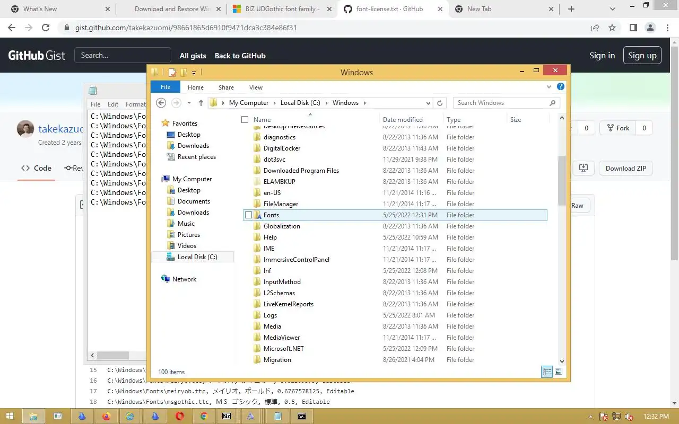Select the diagnostics folder icon

tap(257, 137)
